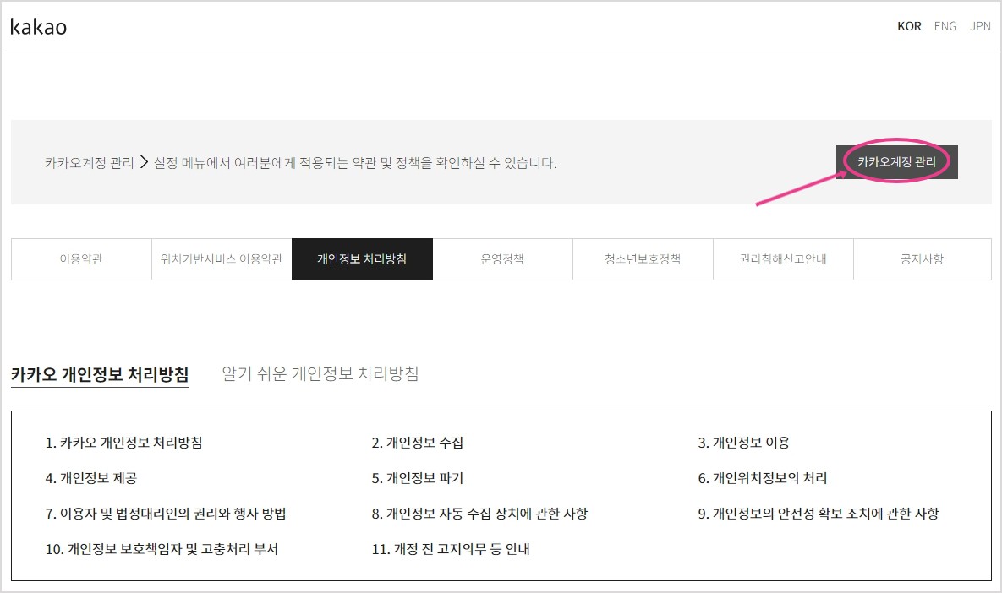Jump to 7. 이용자 및 법정대리인의 권리
Image resolution: width=1002 pixels, height=593 pixels.
[x=166, y=514]
